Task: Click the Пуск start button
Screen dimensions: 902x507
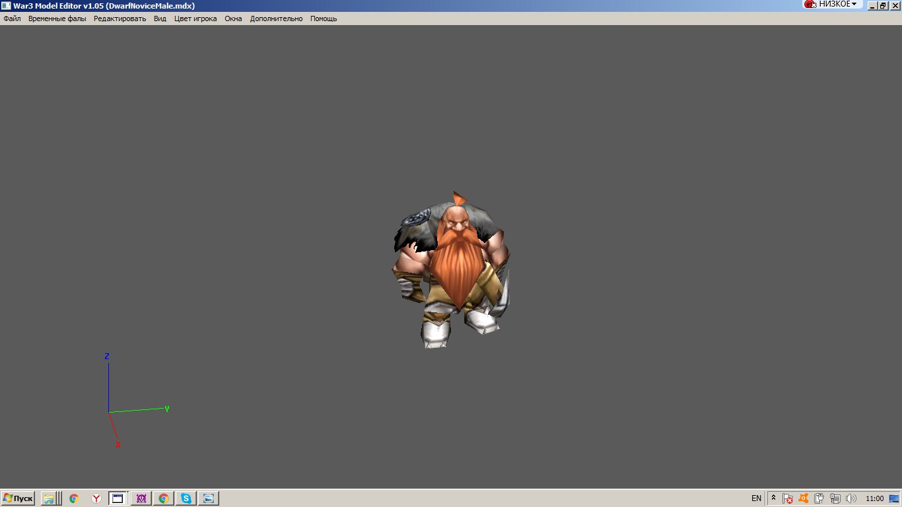Action: coord(18,498)
